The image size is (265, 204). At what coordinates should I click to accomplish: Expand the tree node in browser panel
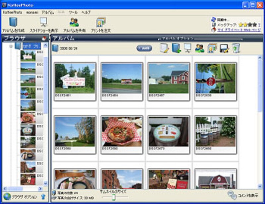[x=11, y=46]
